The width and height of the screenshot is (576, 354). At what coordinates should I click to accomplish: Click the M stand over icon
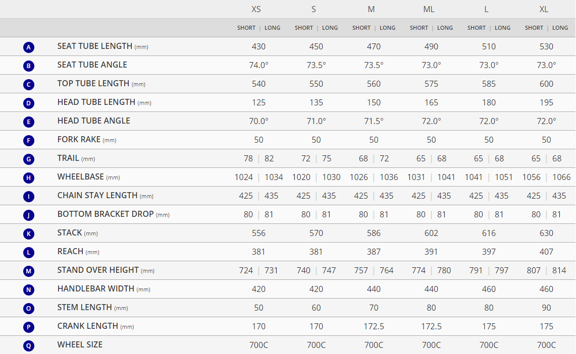pos(29,271)
